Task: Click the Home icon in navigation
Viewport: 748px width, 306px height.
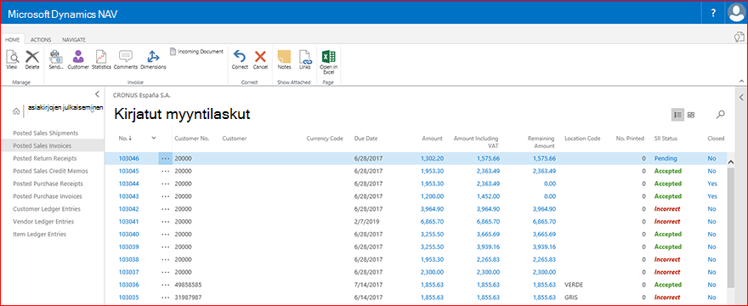Action: [16, 111]
